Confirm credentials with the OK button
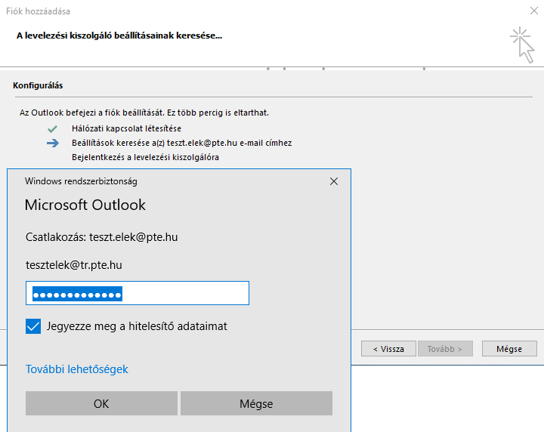The width and height of the screenshot is (544, 432). [101, 403]
